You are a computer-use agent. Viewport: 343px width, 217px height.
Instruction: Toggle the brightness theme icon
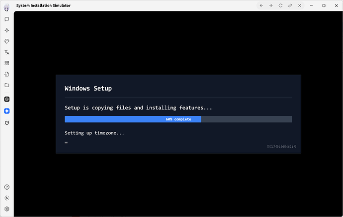tap(7, 198)
